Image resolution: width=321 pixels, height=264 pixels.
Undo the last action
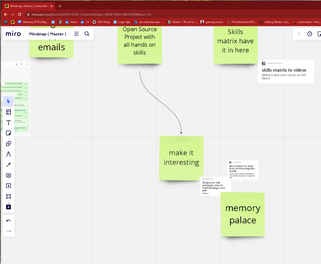tap(8, 221)
